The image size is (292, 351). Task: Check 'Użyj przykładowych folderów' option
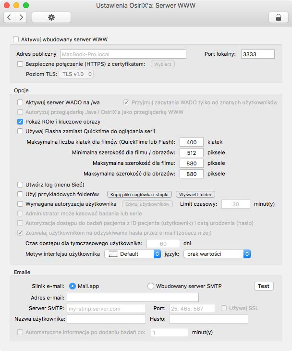tap(20, 194)
